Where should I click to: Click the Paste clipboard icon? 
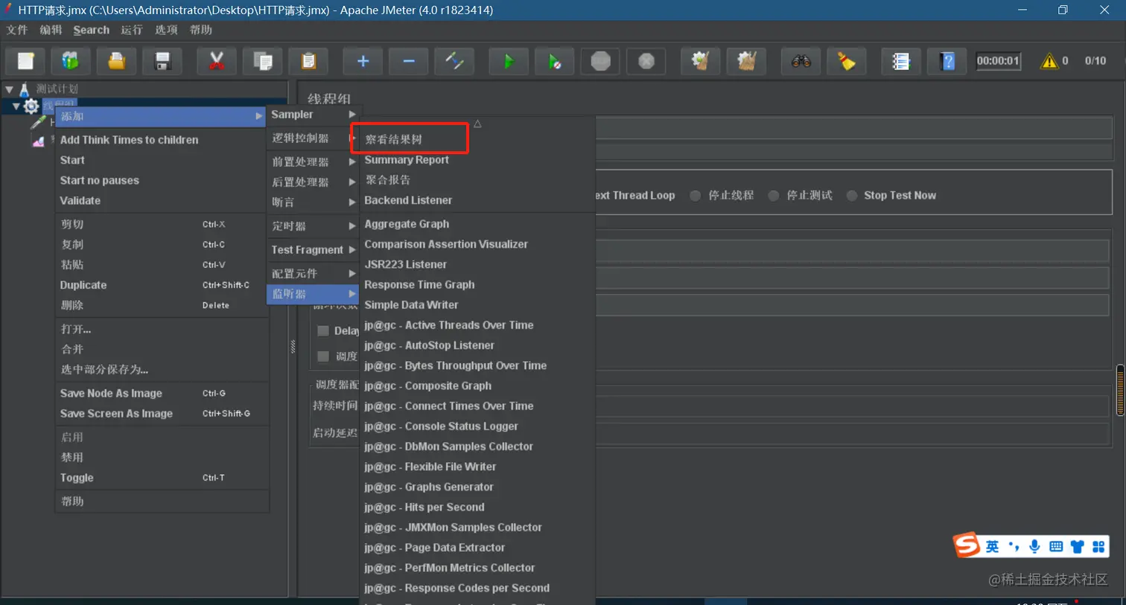click(308, 61)
